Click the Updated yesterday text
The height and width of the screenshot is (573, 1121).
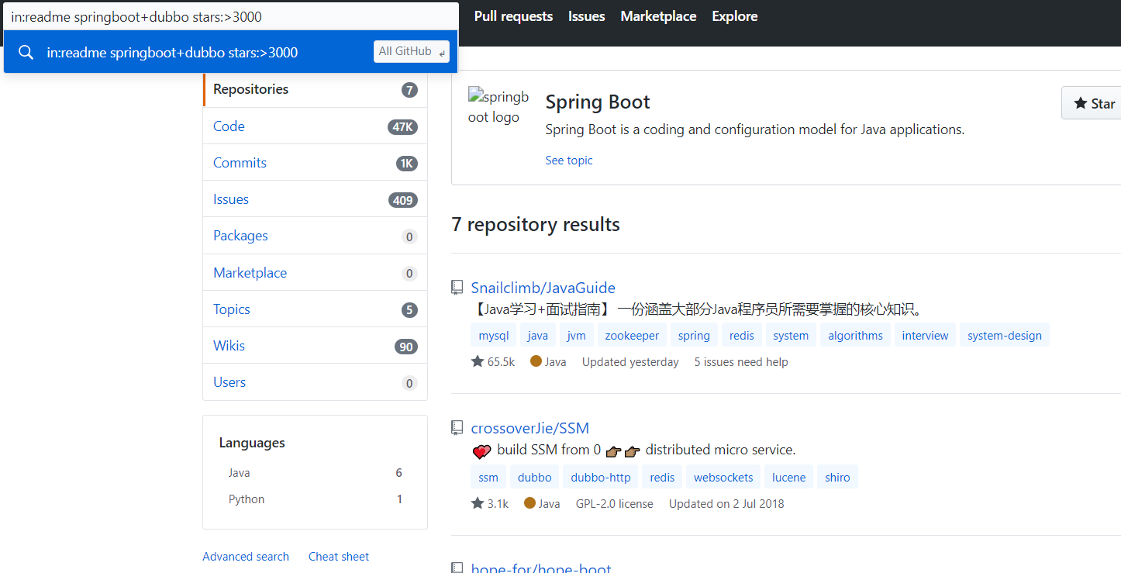tap(630, 362)
